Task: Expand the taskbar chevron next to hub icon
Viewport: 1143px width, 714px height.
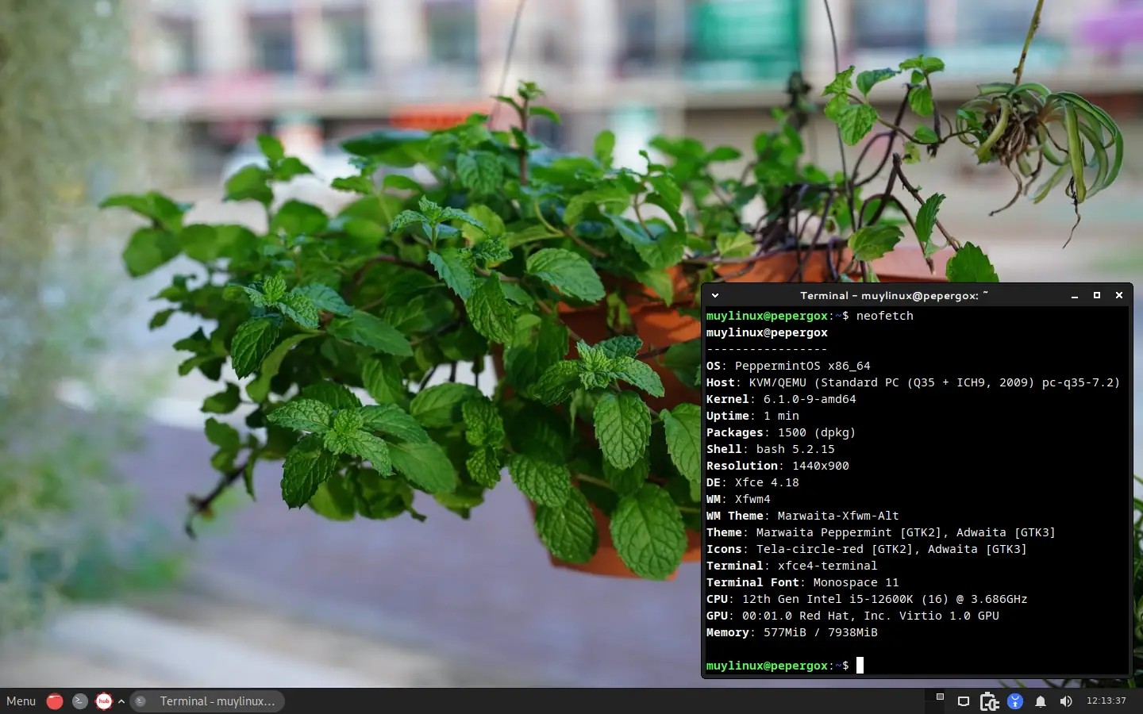Action: (121, 701)
